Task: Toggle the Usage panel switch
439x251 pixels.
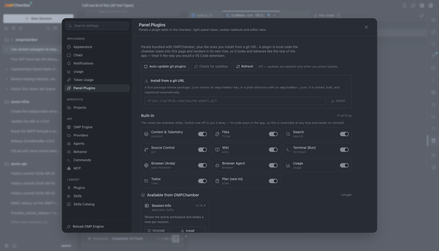Action: click(344, 165)
